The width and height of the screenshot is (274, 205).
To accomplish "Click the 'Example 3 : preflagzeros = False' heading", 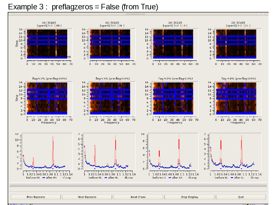I will pyautogui.click(x=83, y=7).
